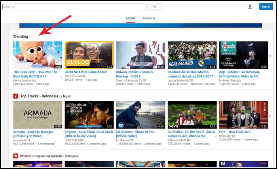Open "PSY - 'New Face' M/V" title link
The height and width of the screenshot is (169, 277).
(x=235, y=132)
